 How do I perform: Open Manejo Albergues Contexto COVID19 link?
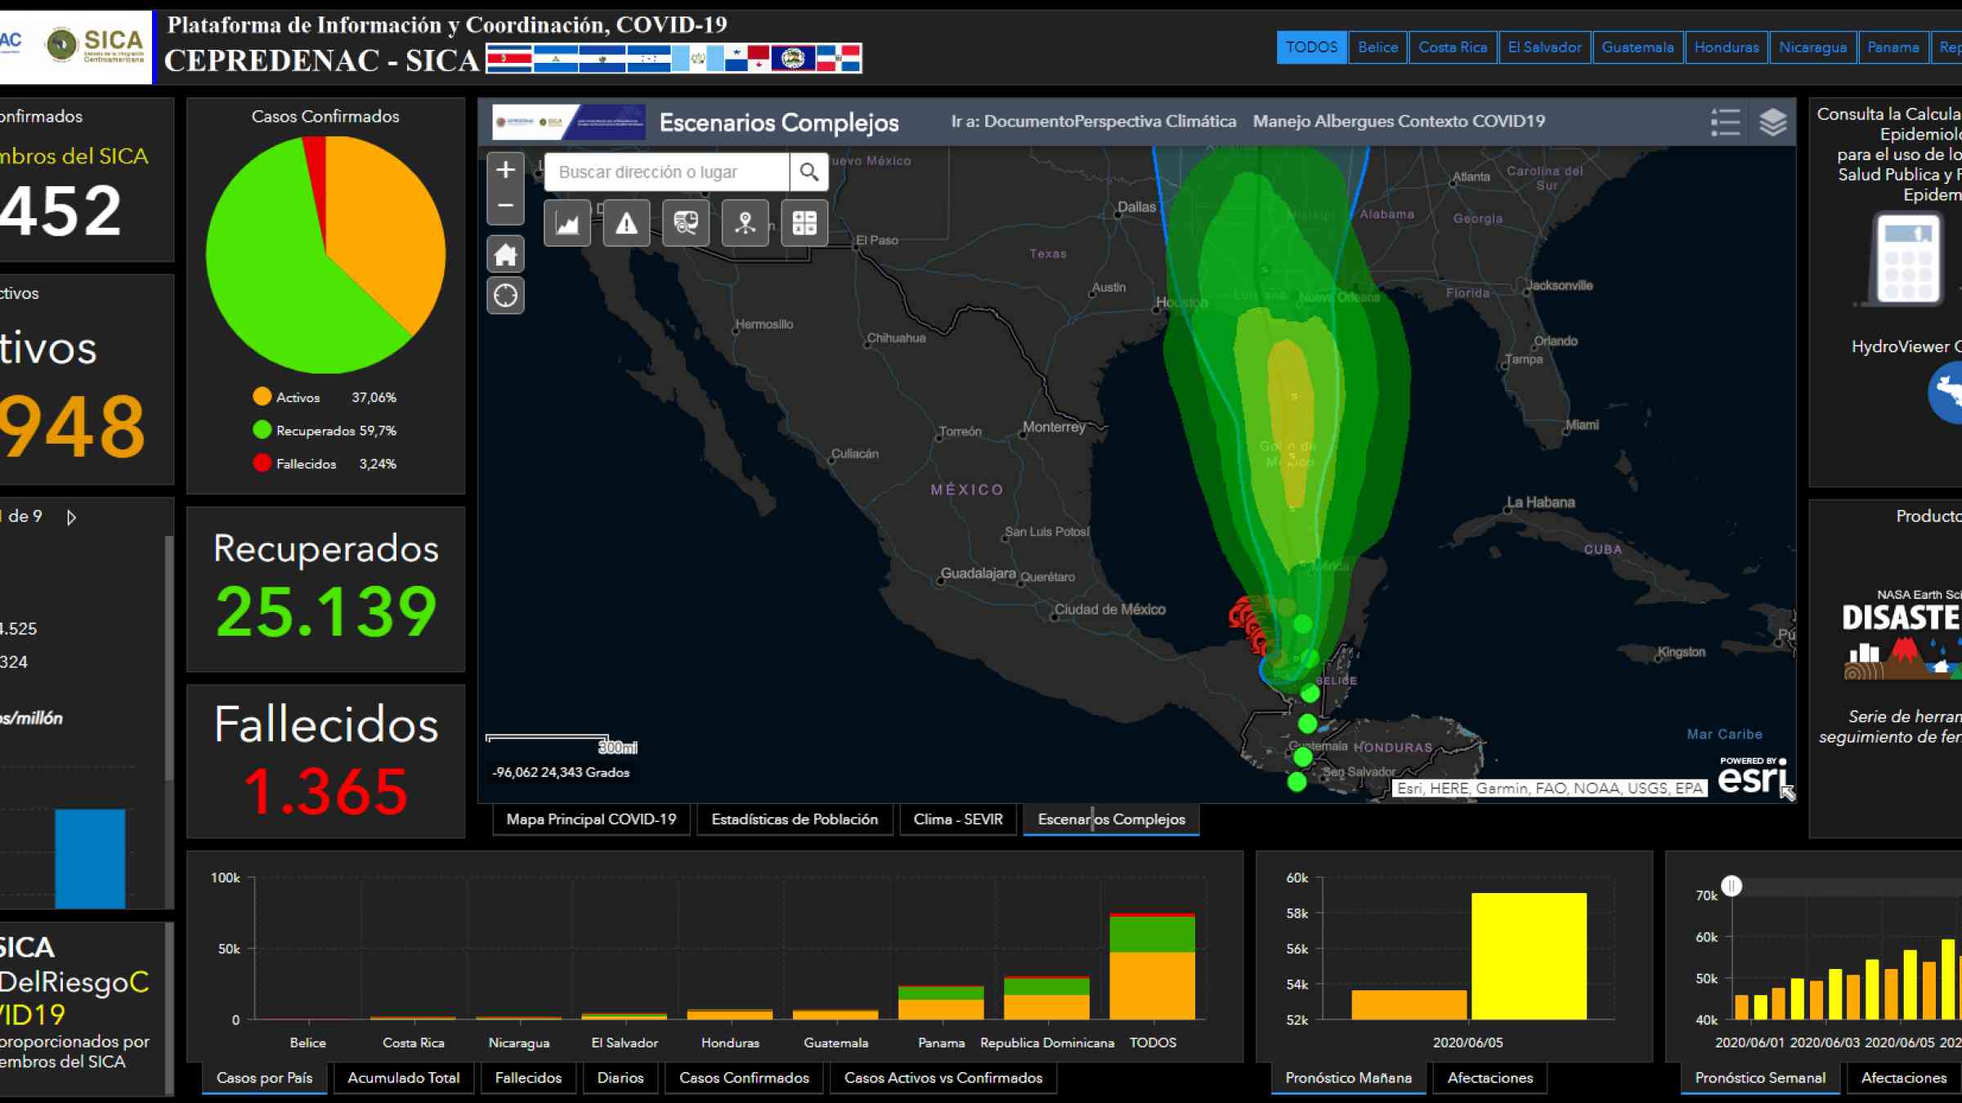click(x=1399, y=122)
